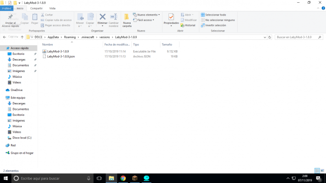Screen dimensions: 326x183
Task: Open Fácil acceso dropdown
Action: coord(144,20)
